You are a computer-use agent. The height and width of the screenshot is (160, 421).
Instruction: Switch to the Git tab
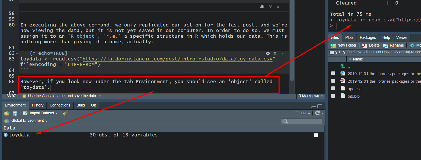point(93,105)
